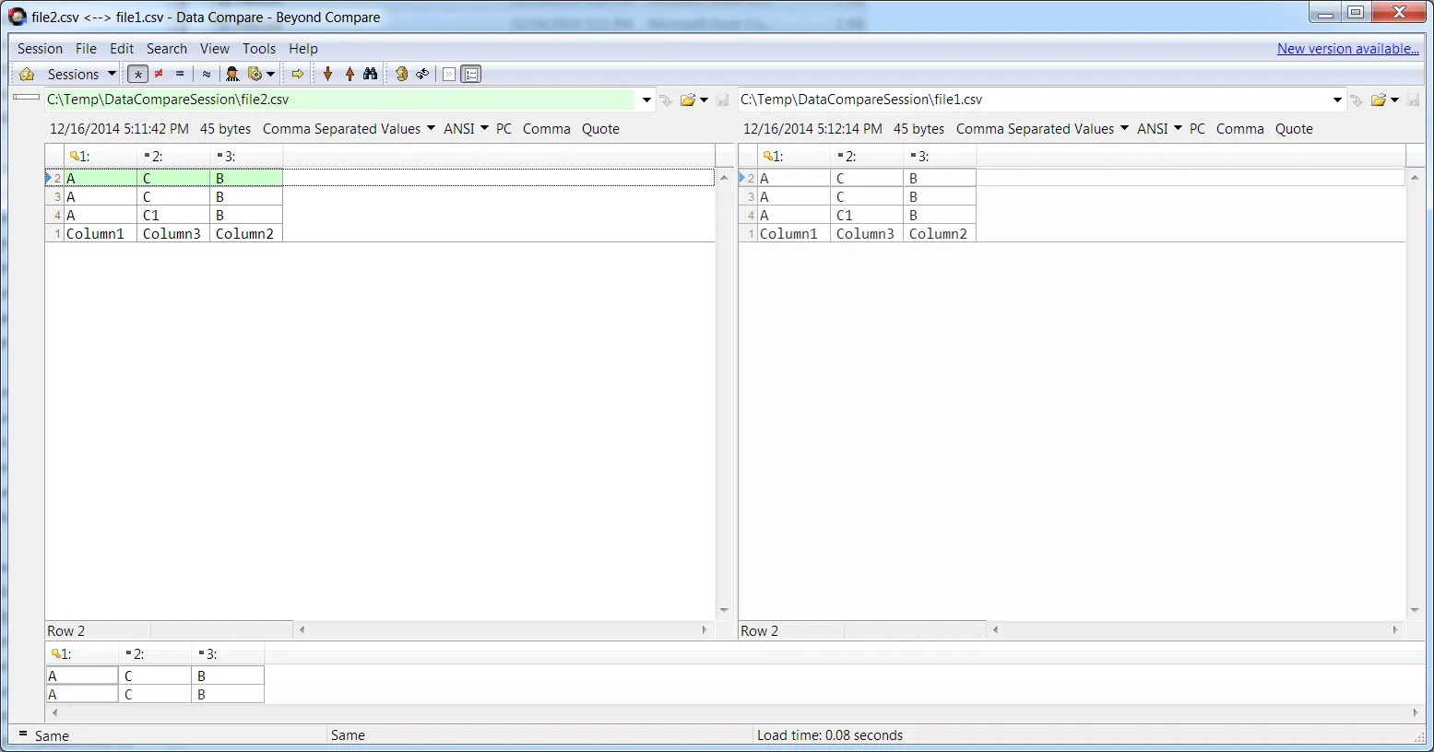1434x752 pixels.
Task: Click left pane horizontal scrollbar right arrow
Action: pos(705,630)
